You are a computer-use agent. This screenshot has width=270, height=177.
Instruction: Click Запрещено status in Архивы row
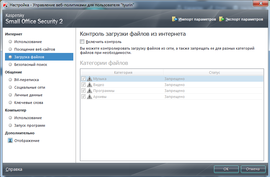(x=174, y=97)
